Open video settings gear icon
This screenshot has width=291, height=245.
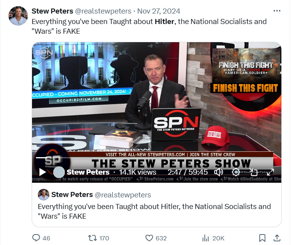[236, 172]
